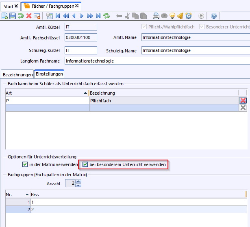Image resolution: width=250 pixels, height=227 pixels.
Task: Click the Amtl. Fachschlüssel field
Action: tap(81, 37)
